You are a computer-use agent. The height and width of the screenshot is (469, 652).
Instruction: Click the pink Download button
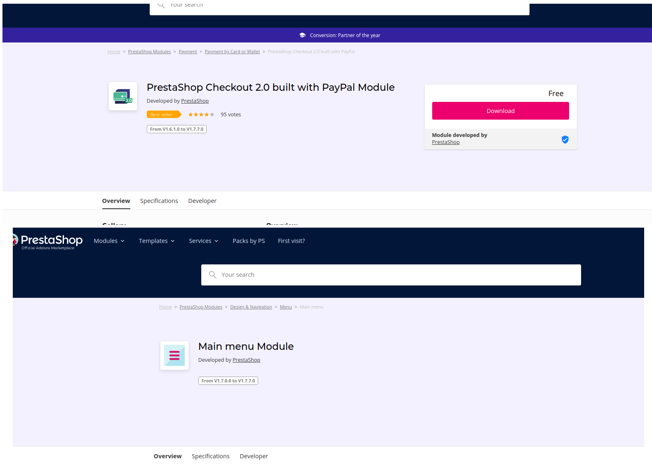(x=500, y=111)
